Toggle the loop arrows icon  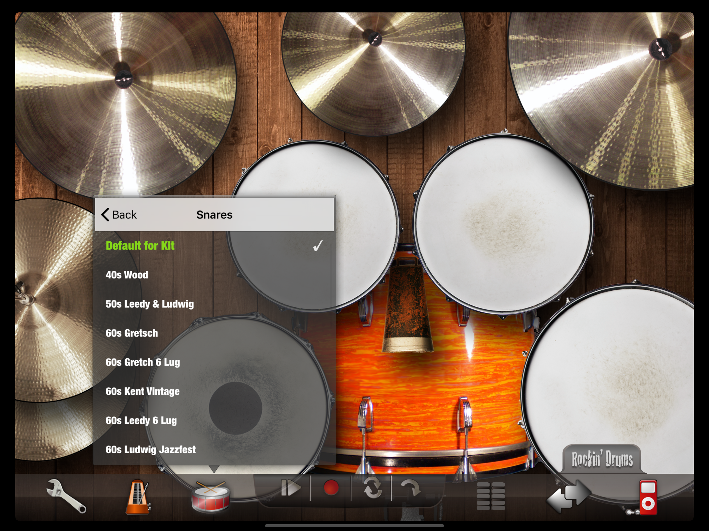click(372, 489)
